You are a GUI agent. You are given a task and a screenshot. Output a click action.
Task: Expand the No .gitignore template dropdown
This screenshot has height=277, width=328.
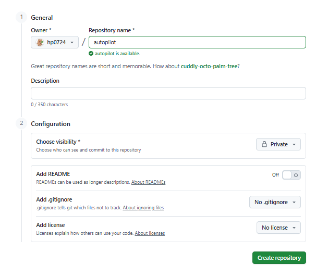(275, 202)
